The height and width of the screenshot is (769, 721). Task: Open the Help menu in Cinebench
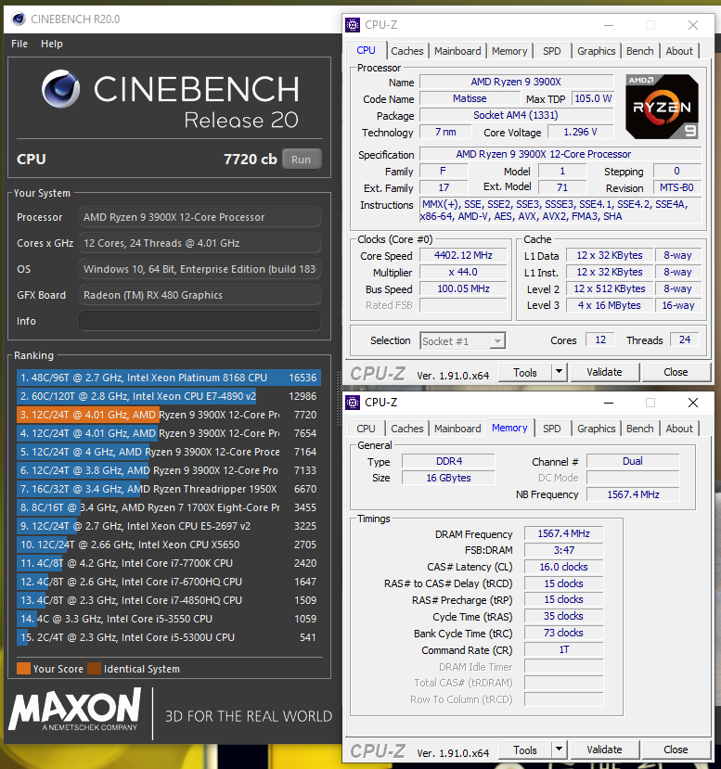(52, 44)
